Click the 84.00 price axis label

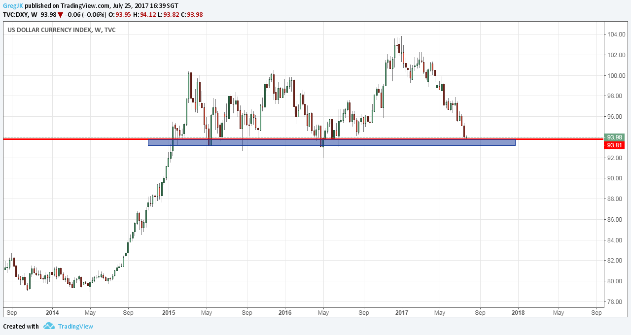point(614,240)
